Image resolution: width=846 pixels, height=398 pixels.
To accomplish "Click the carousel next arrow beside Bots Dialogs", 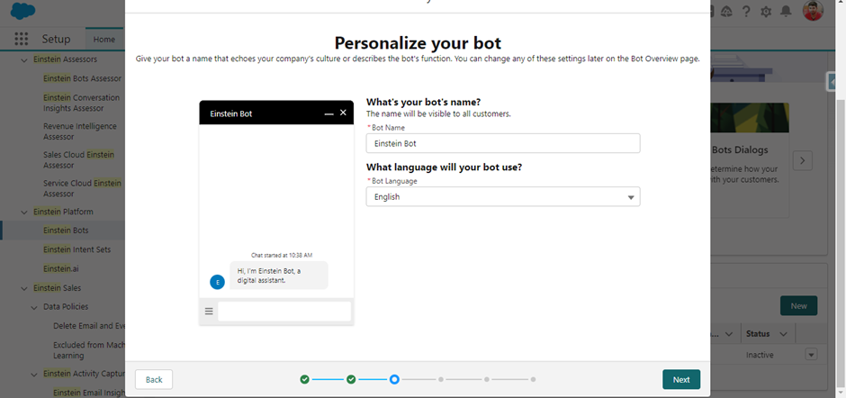I will (803, 160).
